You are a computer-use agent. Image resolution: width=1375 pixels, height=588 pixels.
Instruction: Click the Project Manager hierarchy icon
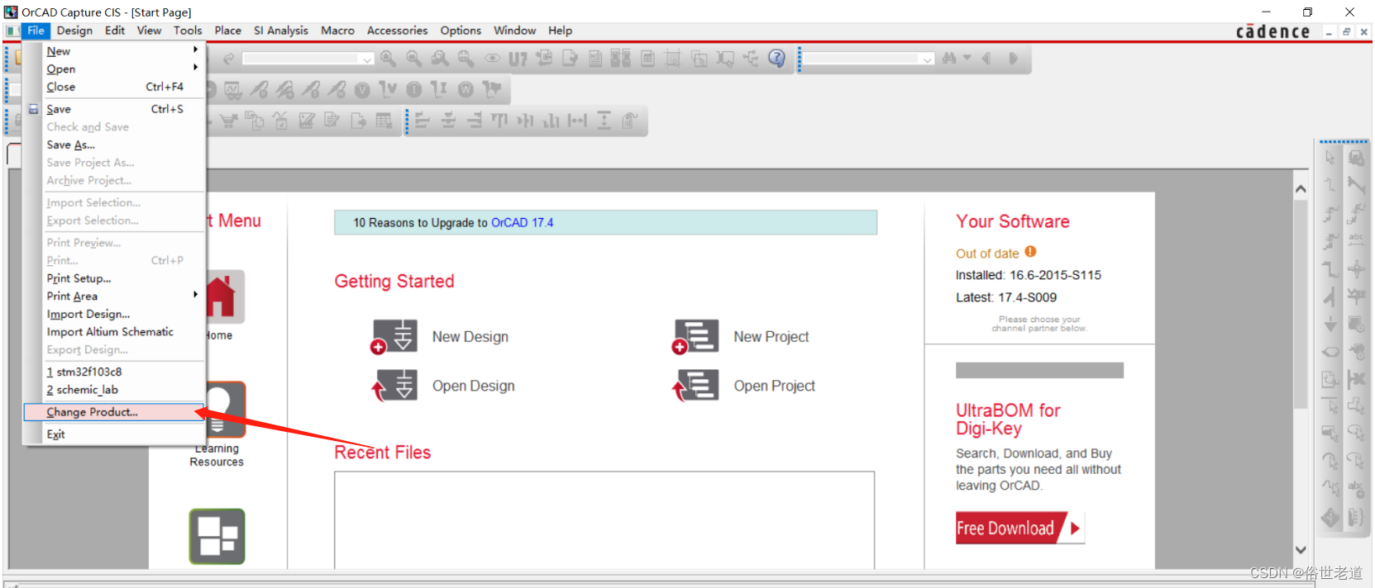[751, 58]
